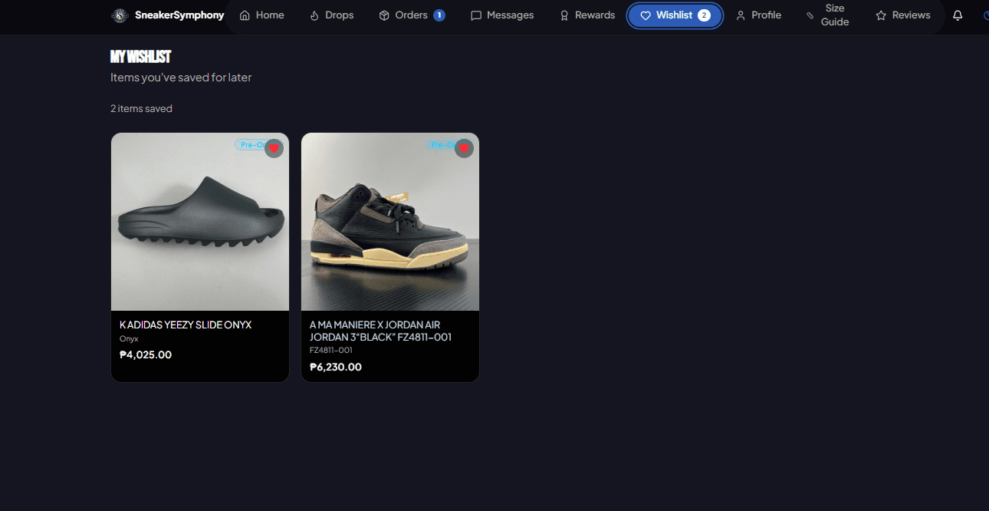Click the ₱4,025.00 price
Viewport: 989px width, 511px height.
click(146, 354)
